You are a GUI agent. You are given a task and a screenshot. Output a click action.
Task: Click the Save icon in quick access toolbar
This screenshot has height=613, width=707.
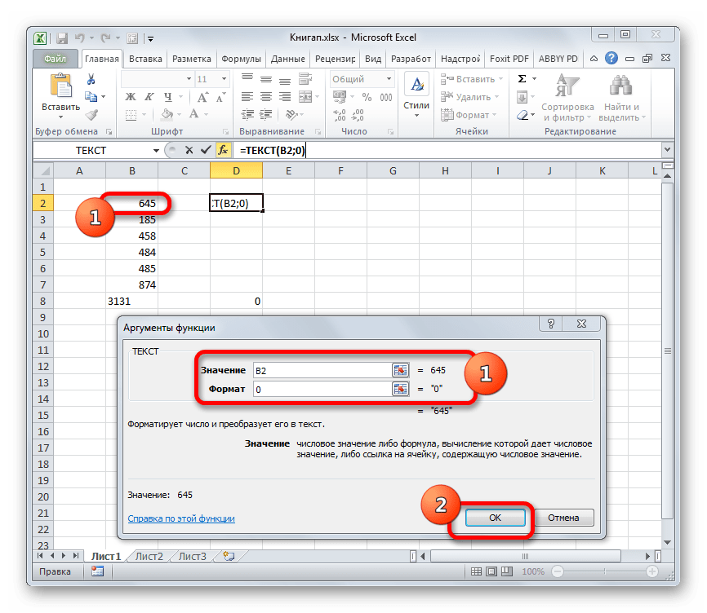coord(62,38)
